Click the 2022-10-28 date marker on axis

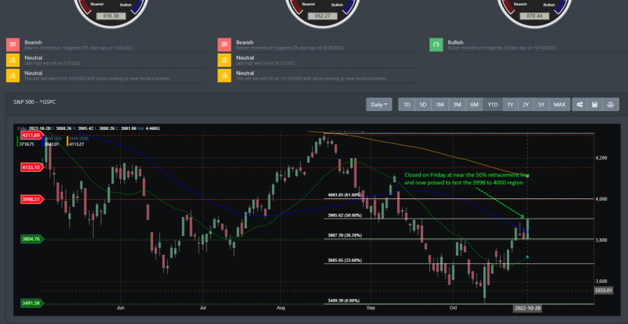(527, 308)
